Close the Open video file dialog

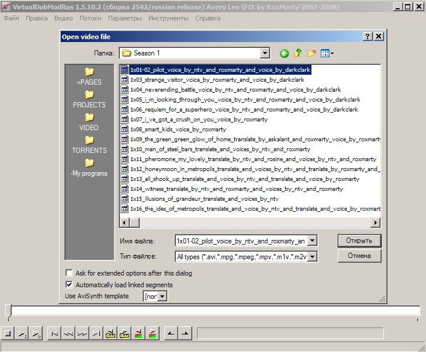pos(379,36)
